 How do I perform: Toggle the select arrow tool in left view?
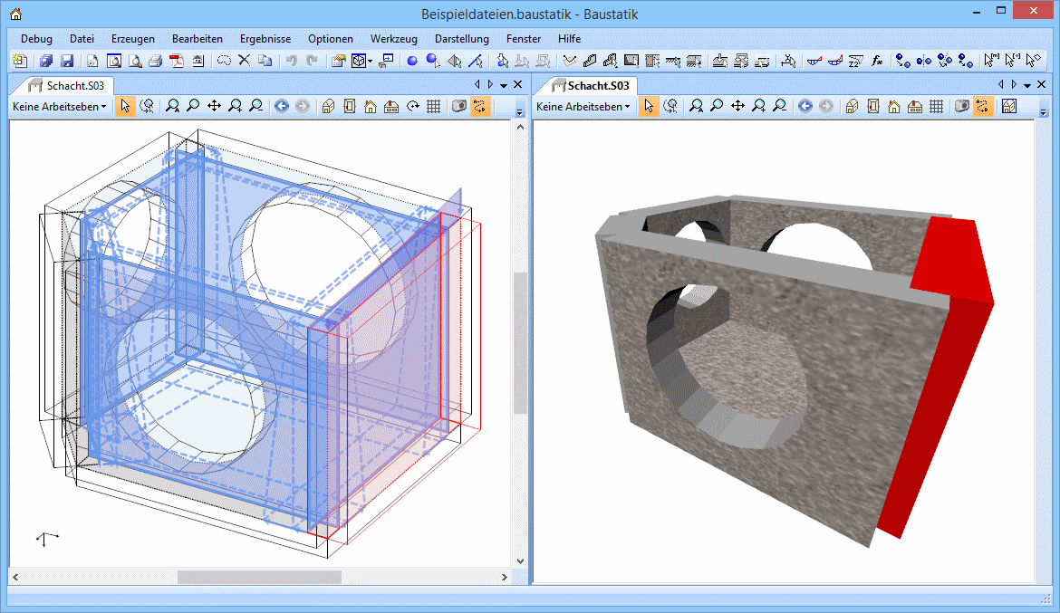click(125, 107)
